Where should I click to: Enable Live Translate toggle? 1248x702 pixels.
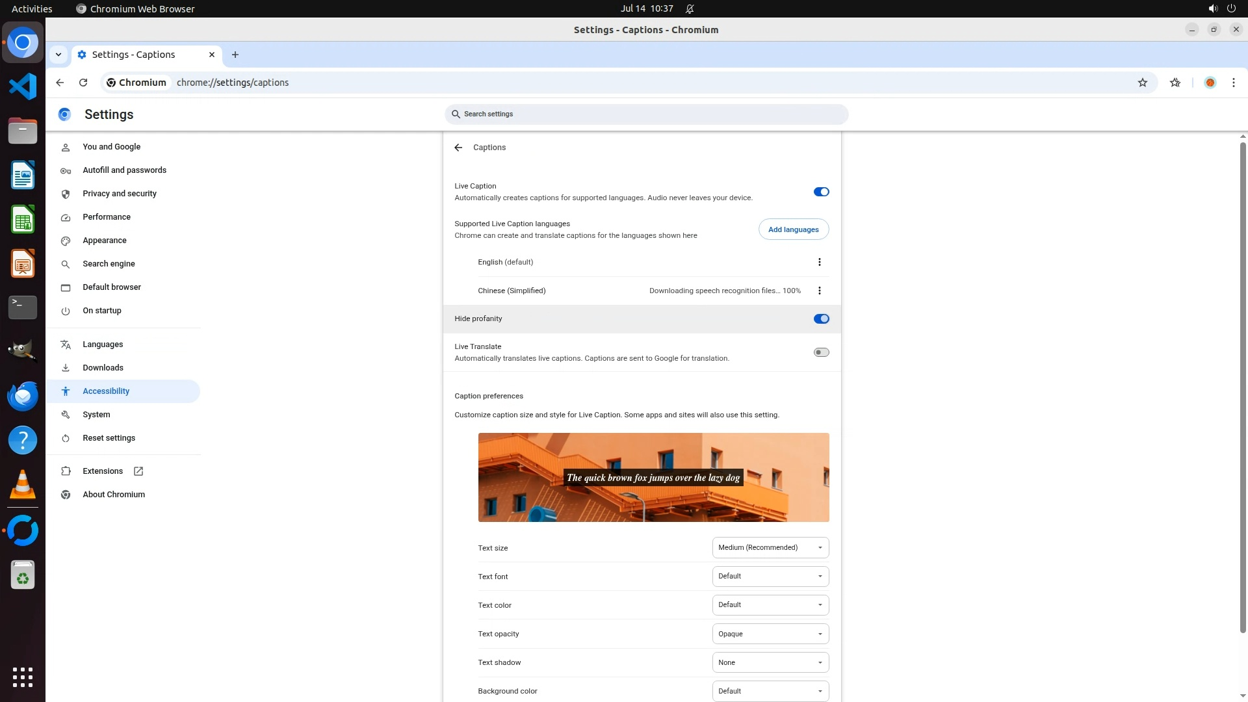(821, 352)
